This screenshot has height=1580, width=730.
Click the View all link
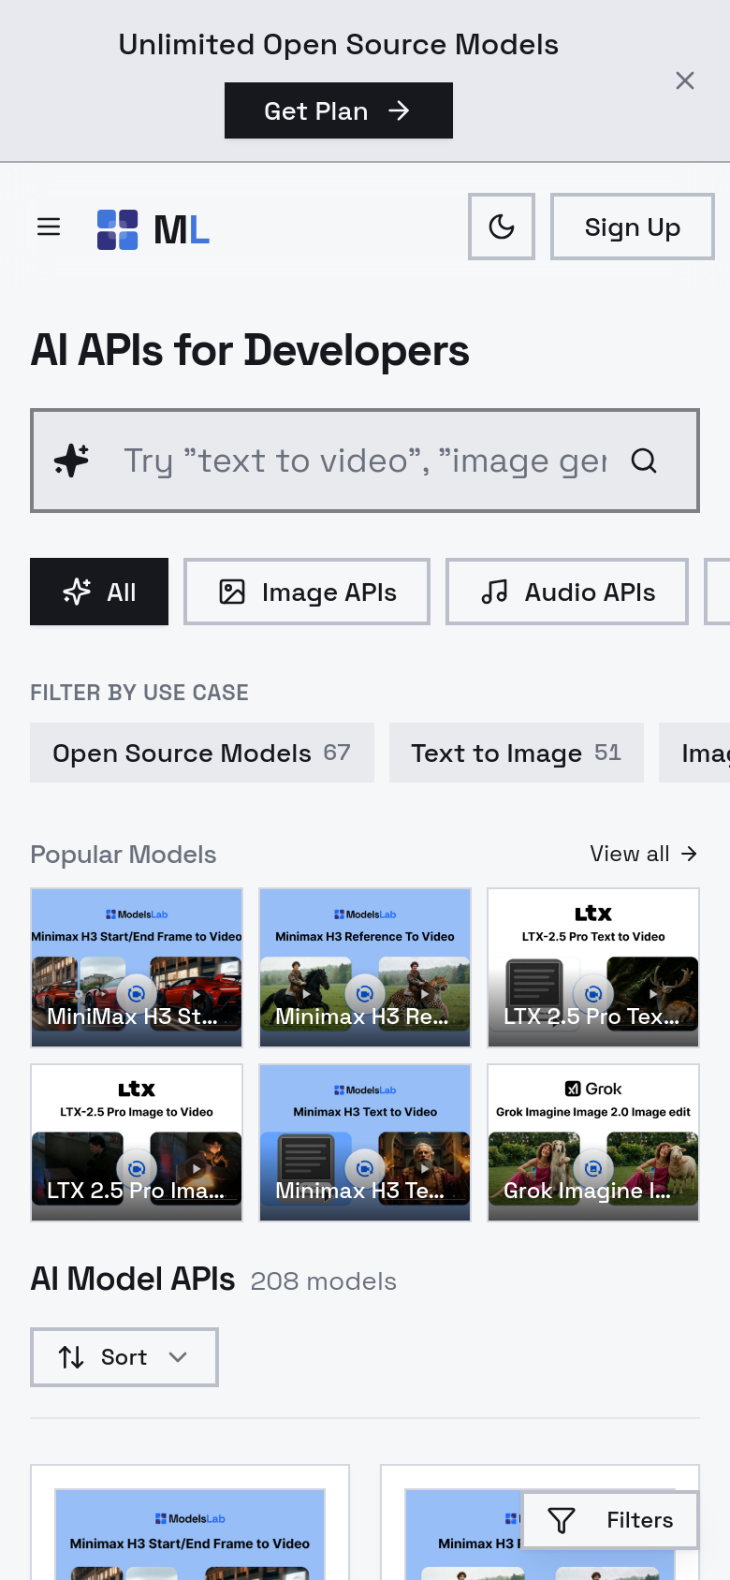point(644,854)
